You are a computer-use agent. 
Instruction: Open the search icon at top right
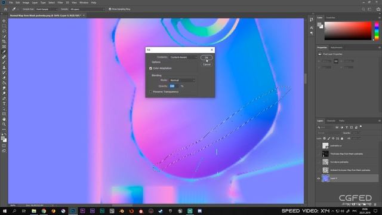[363, 9]
